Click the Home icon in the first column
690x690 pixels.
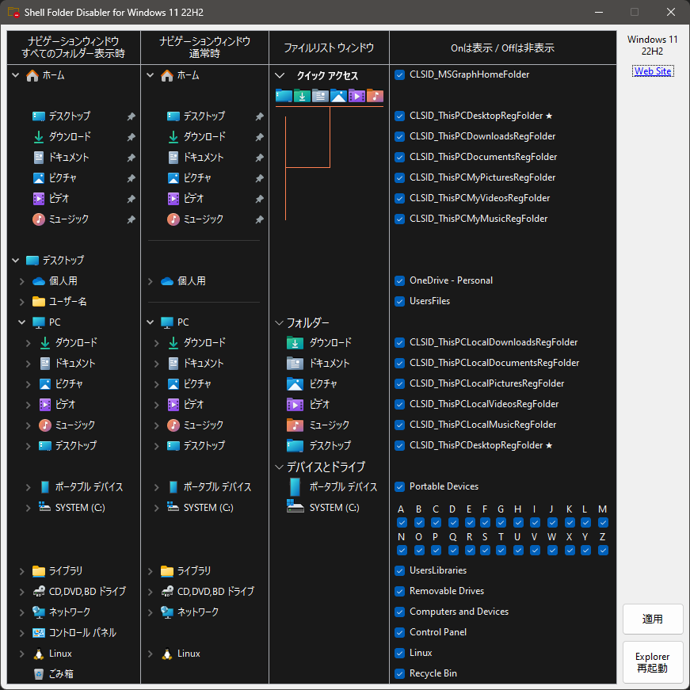tap(32, 76)
